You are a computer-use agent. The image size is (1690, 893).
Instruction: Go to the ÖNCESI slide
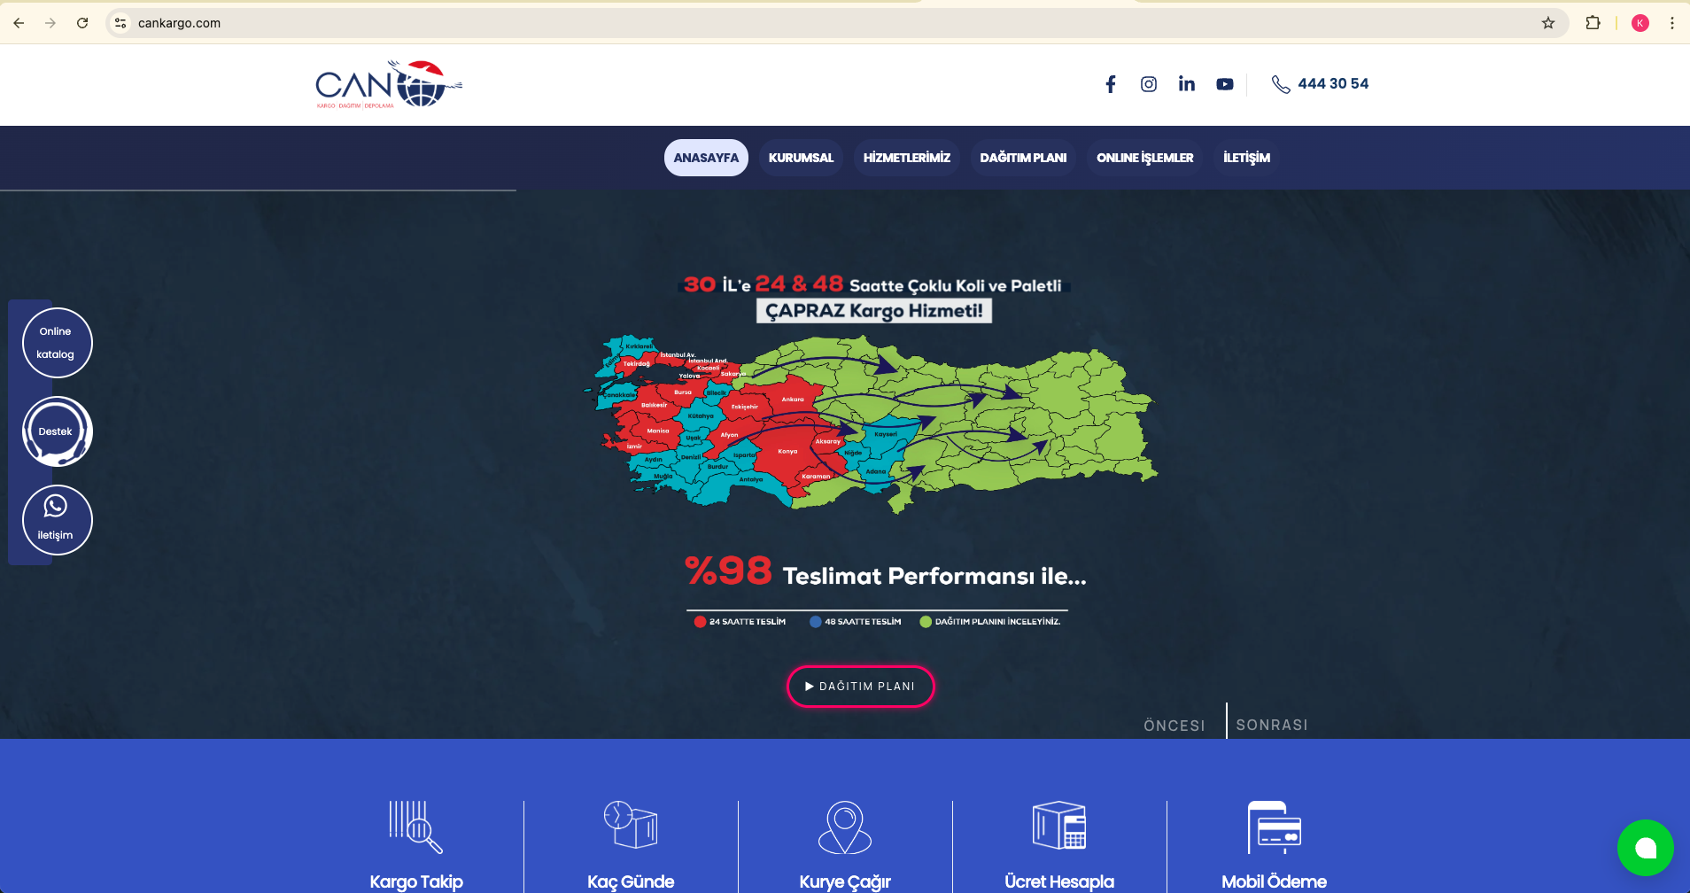pos(1174,726)
